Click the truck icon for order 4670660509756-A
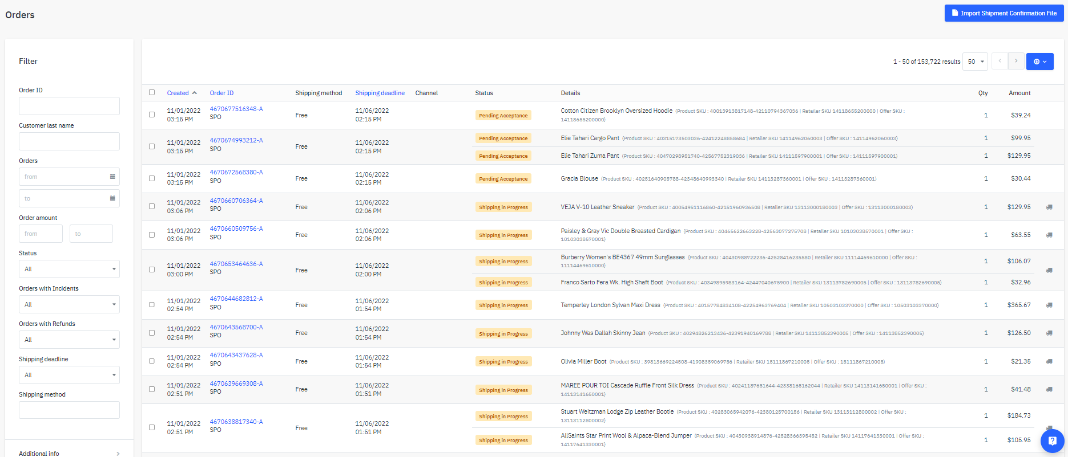The width and height of the screenshot is (1068, 457). [1049, 235]
